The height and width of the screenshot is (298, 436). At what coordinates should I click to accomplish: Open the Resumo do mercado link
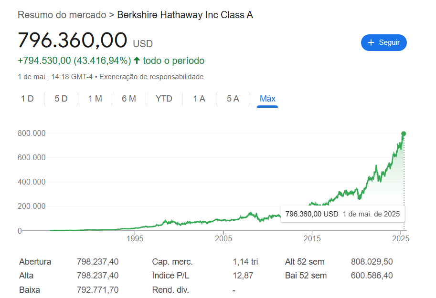pos(62,15)
